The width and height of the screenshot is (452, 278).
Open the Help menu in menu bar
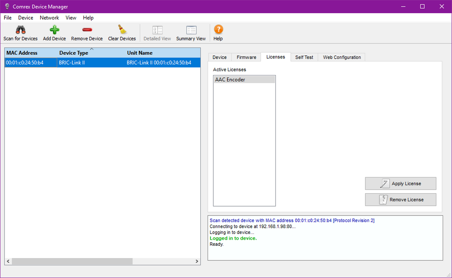pyautogui.click(x=88, y=18)
